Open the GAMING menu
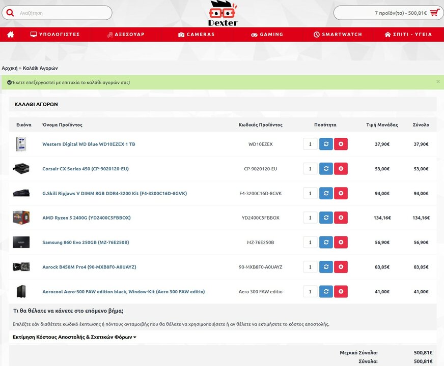The image size is (444, 366). 267,35
